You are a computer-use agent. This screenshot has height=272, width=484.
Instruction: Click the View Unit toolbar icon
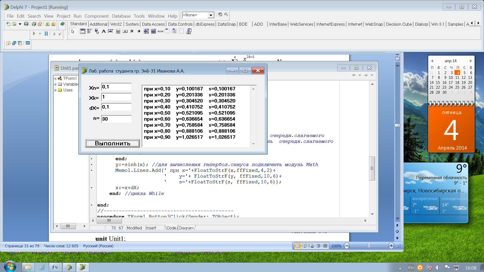[8, 43]
